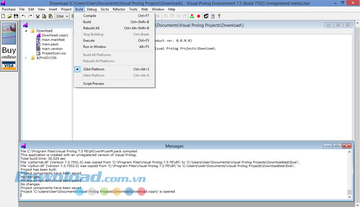Click the grayed Stop Building entry

pos(114,34)
